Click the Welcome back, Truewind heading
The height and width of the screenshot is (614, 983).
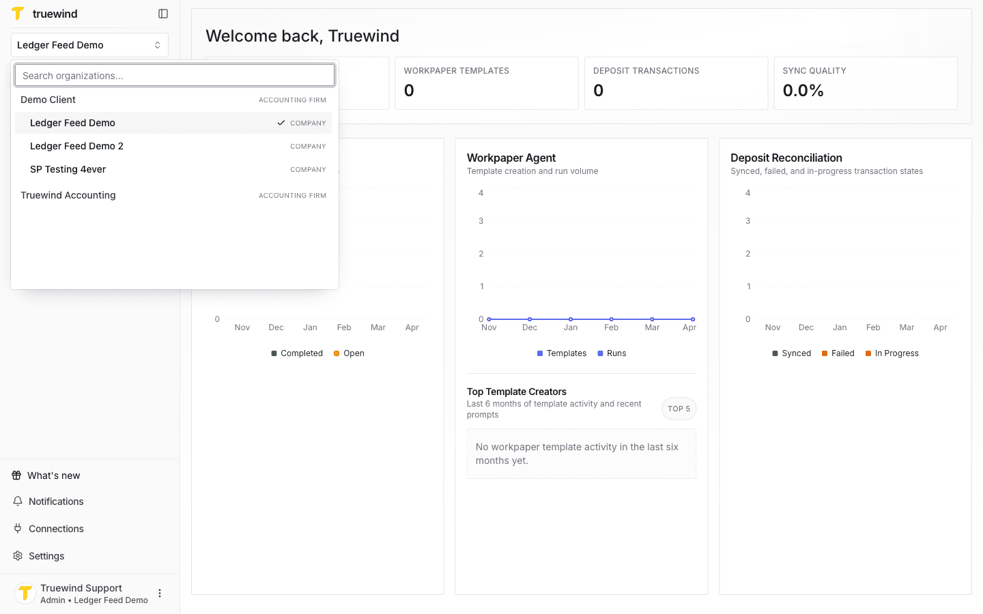tap(302, 36)
